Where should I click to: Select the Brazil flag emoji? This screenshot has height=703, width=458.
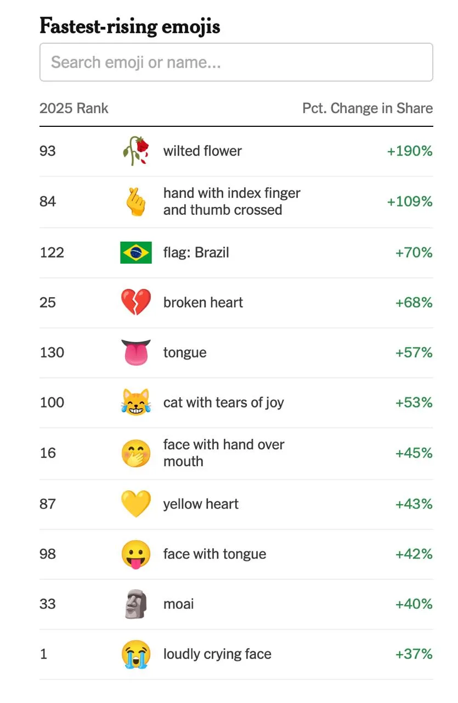135,253
